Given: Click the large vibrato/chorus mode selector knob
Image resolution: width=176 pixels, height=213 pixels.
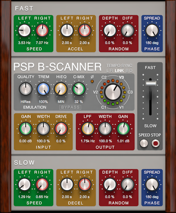Looking at the screenshot, I should tap(113, 92).
